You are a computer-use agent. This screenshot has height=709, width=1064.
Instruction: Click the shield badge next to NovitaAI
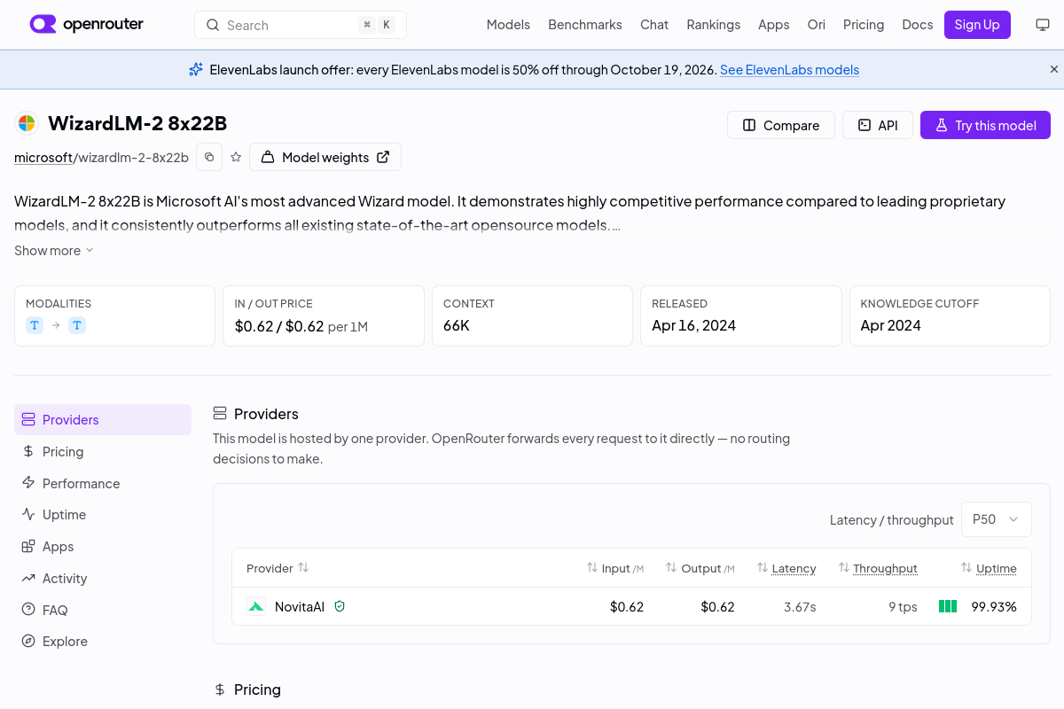click(340, 606)
